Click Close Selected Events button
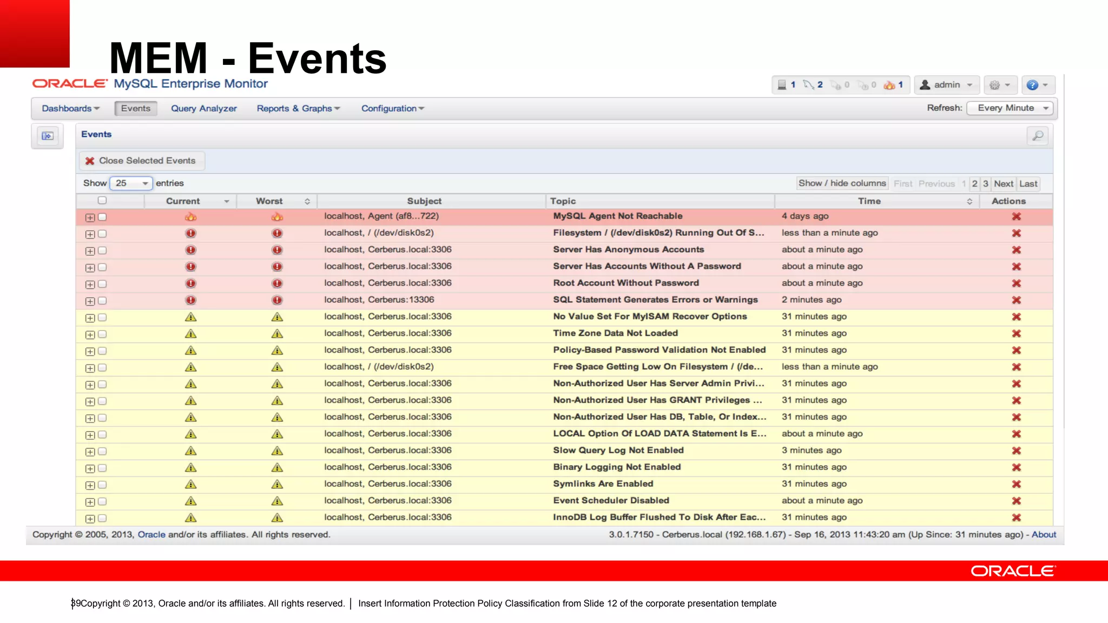 (x=142, y=161)
